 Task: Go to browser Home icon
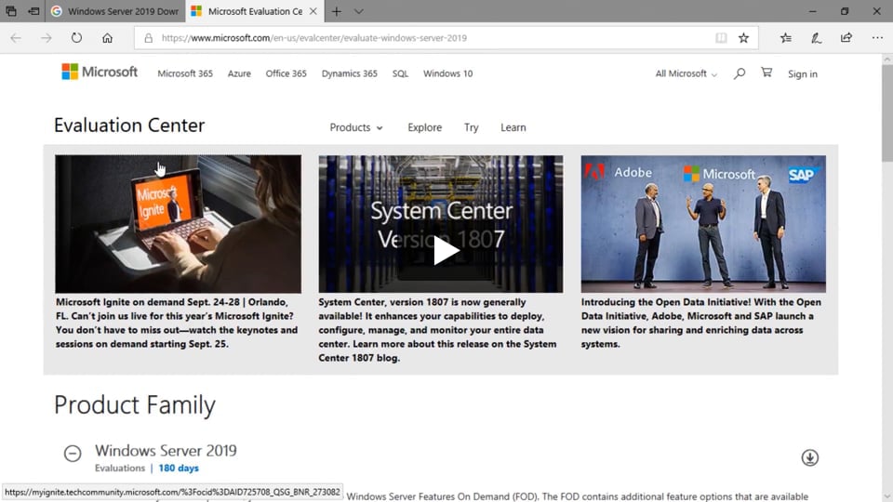[x=107, y=38]
